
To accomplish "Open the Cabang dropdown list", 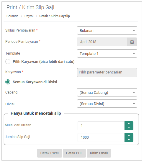I will click(107, 92).
